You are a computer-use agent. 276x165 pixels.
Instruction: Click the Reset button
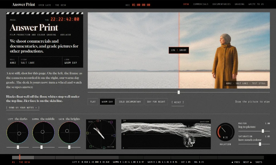[x=178, y=102]
